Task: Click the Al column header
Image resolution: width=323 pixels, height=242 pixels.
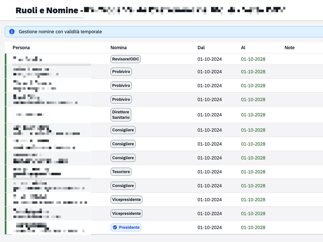Action: point(243,48)
